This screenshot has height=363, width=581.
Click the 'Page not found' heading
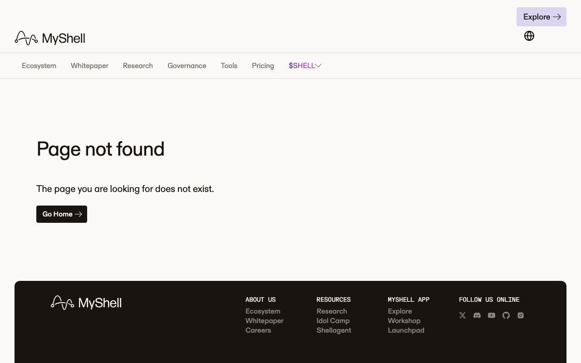(x=100, y=149)
